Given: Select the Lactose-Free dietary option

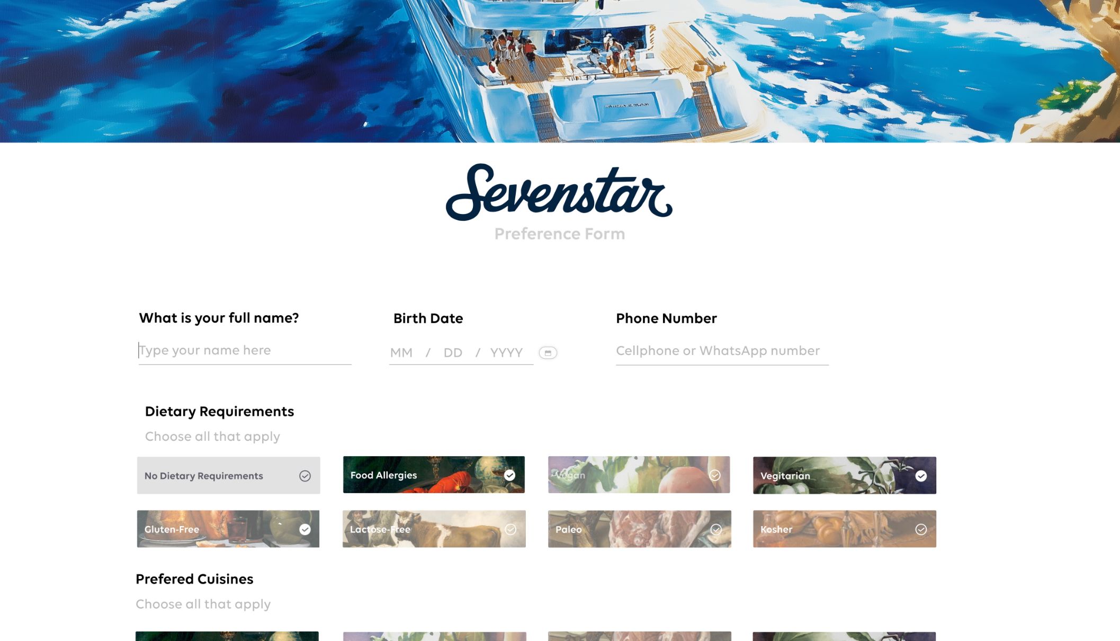Looking at the screenshot, I should (x=433, y=529).
